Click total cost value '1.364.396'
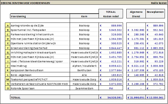 pyautogui.click(x=115, y=39)
